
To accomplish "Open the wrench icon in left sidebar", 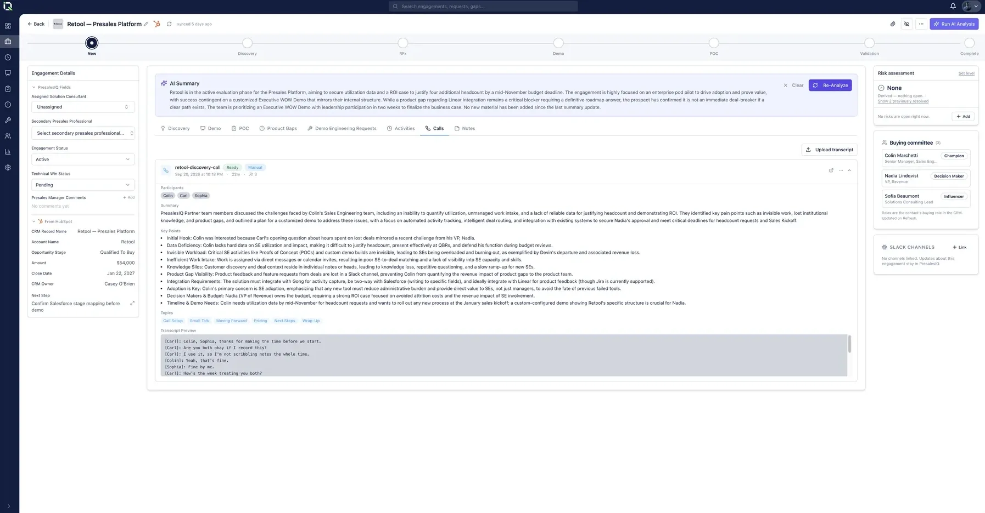I will click(8, 120).
